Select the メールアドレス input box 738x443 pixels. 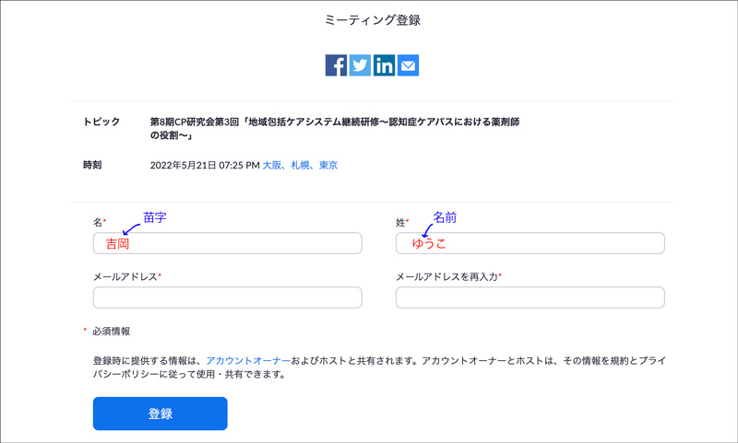point(227,297)
